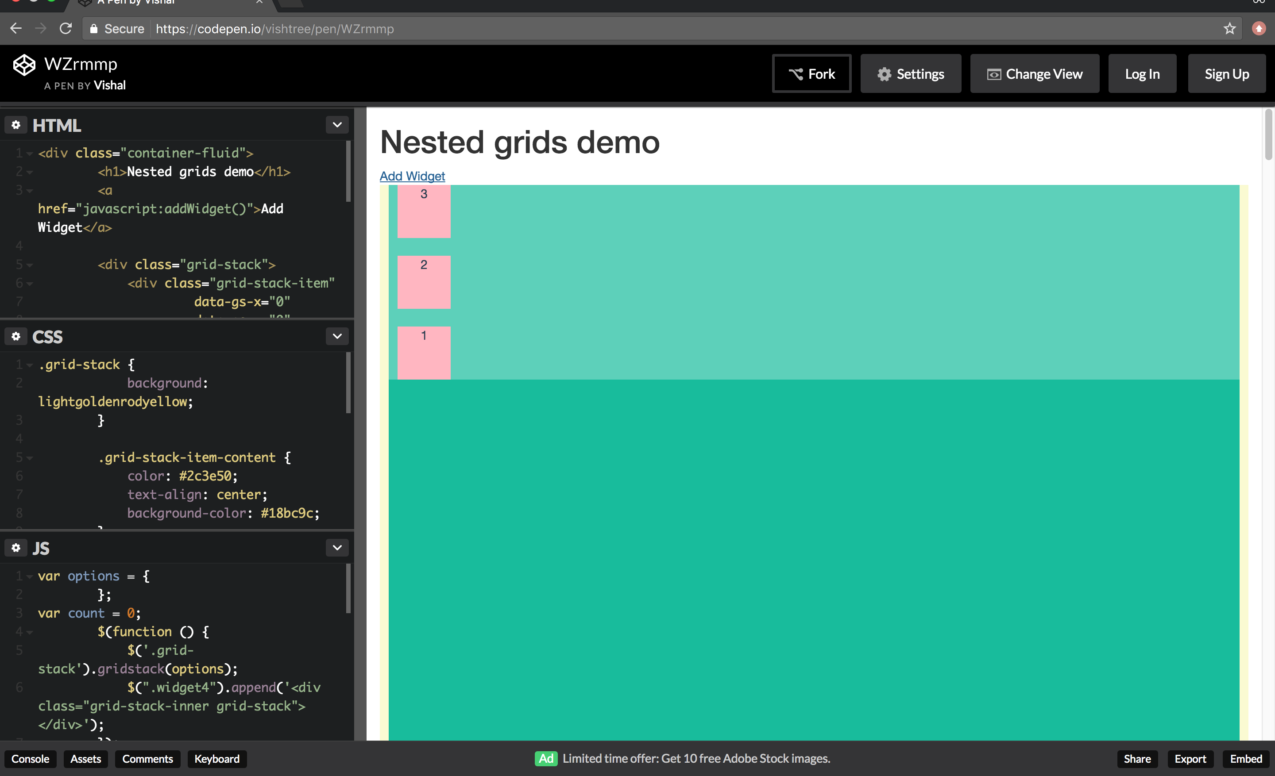Click the Adobe Stock ad text
This screenshot has height=776, width=1275.
tap(696, 758)
